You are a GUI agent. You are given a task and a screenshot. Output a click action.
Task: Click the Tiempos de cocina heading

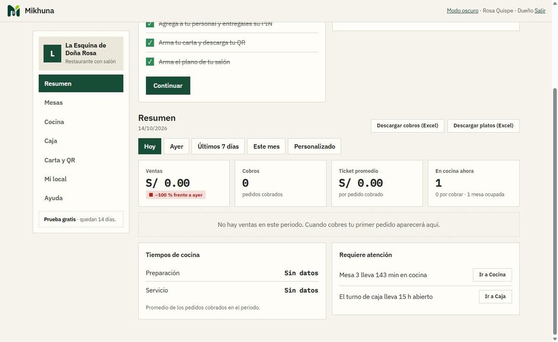172,255
